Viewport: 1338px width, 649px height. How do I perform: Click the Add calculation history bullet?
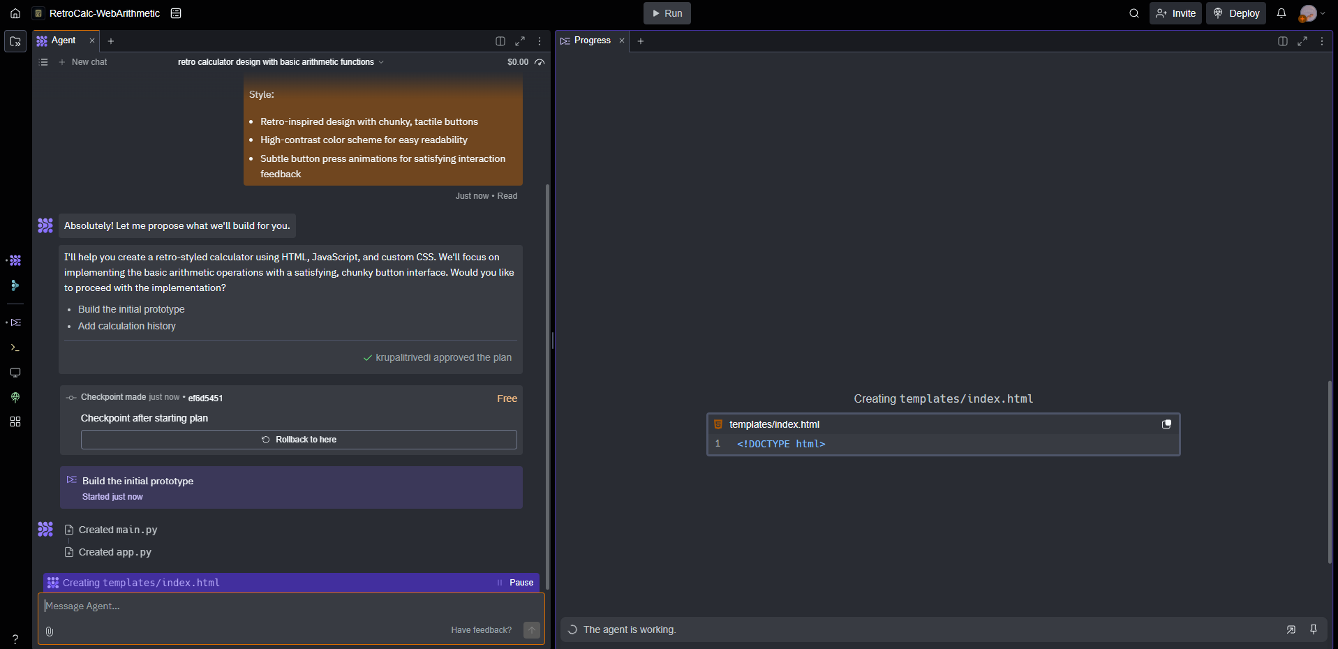click(127, 326)
